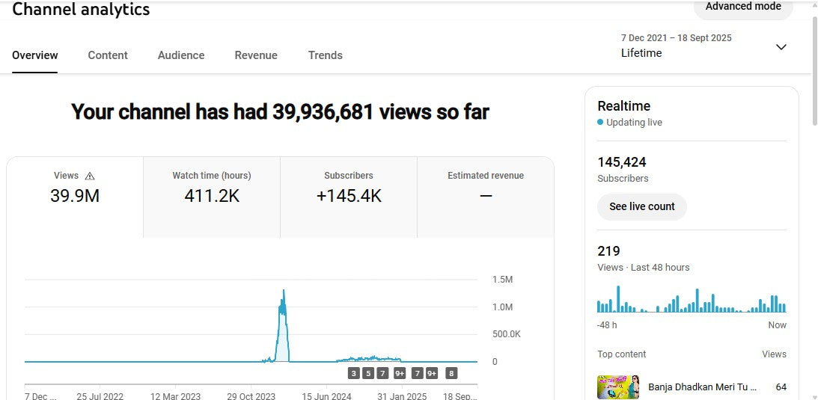Click the tallest spike on views chart
Viewport: 818px width, 400px height.
point(284,293)
